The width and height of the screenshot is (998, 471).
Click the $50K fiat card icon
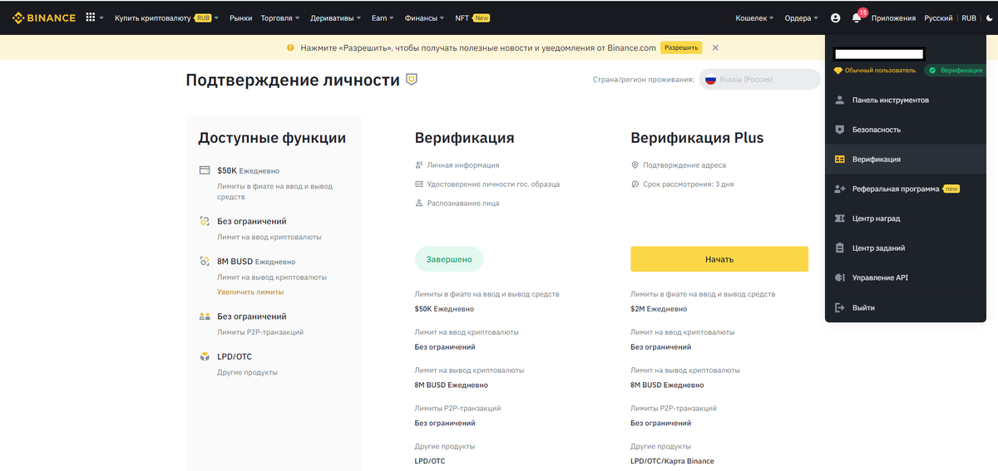[x=205, y=170]
